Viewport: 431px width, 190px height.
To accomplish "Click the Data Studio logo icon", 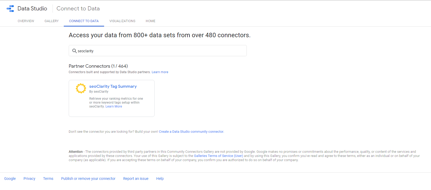I will tap(10, 9).
